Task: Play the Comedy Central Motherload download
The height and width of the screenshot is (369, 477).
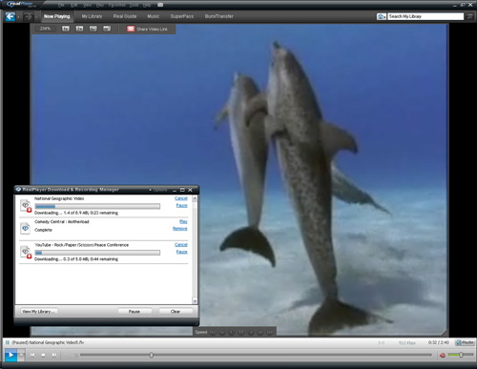Action: click(x=183, y=221)
